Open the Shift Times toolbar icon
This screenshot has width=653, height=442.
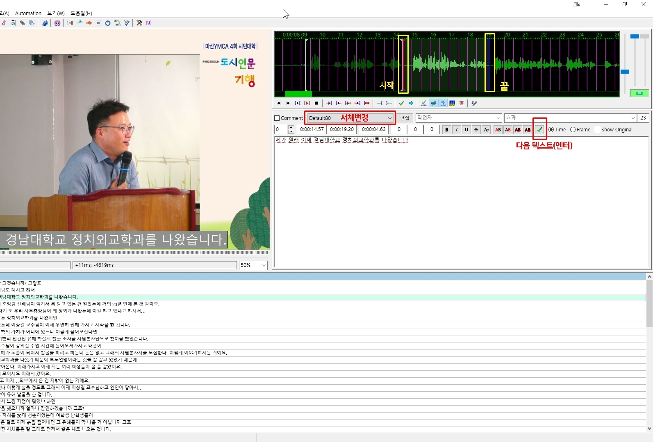tap(70, 23)
